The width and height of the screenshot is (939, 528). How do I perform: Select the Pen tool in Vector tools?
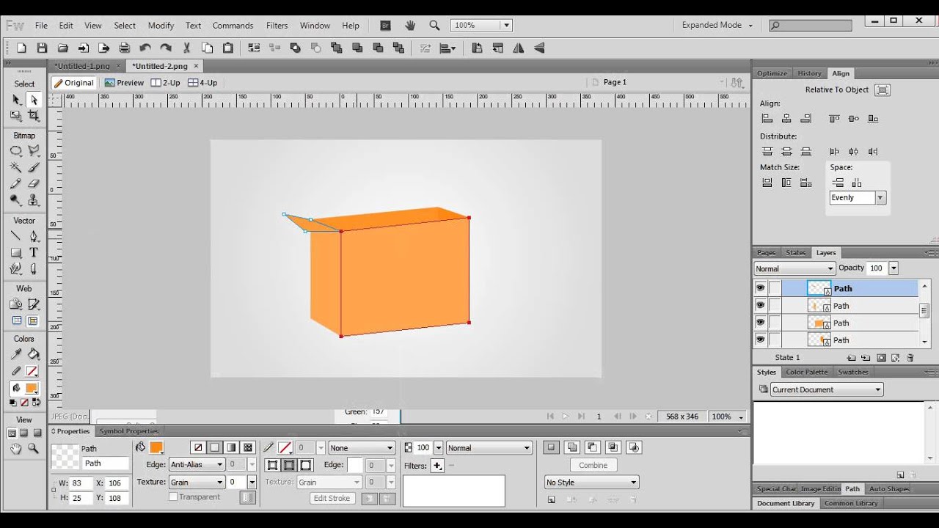pos(34,236)
